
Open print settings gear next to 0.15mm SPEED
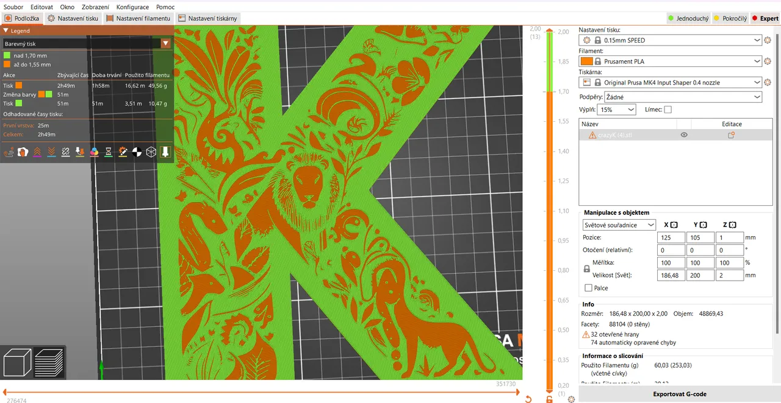tap(768, 40)
